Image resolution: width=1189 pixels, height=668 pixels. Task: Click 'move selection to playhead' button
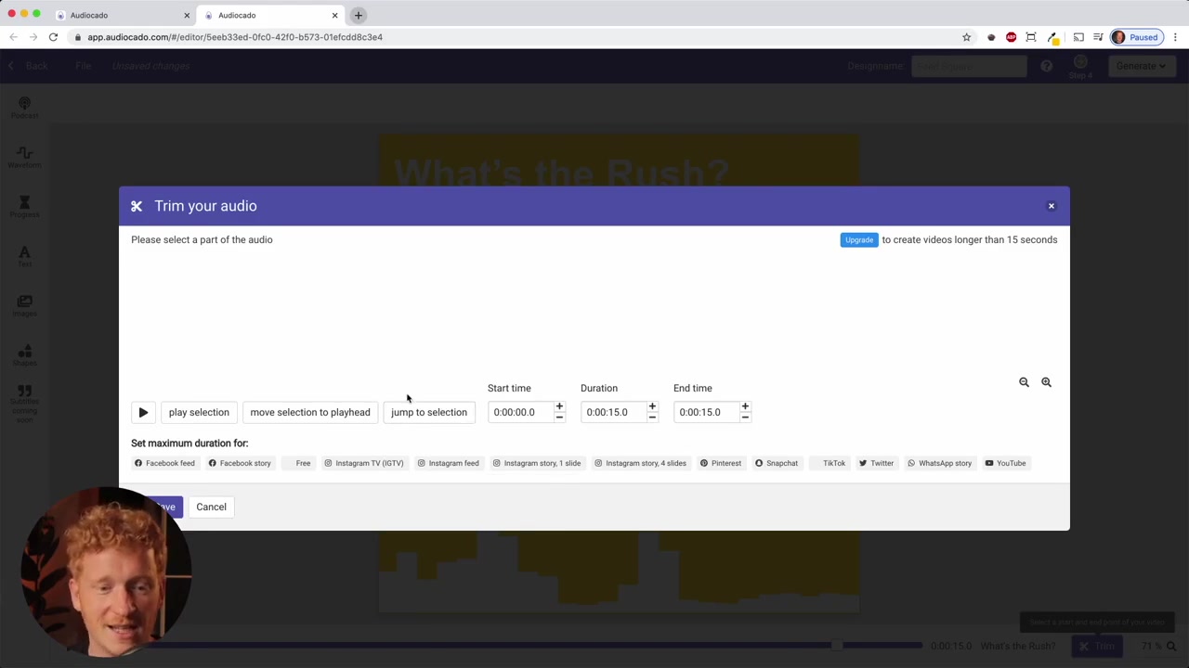tap(310, 412)
